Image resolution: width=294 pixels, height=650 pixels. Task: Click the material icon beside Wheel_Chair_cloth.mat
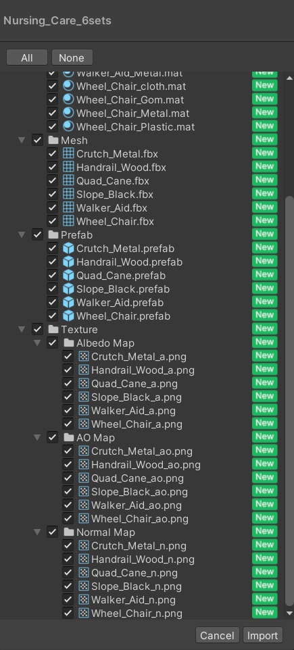(x=68, y=86)
